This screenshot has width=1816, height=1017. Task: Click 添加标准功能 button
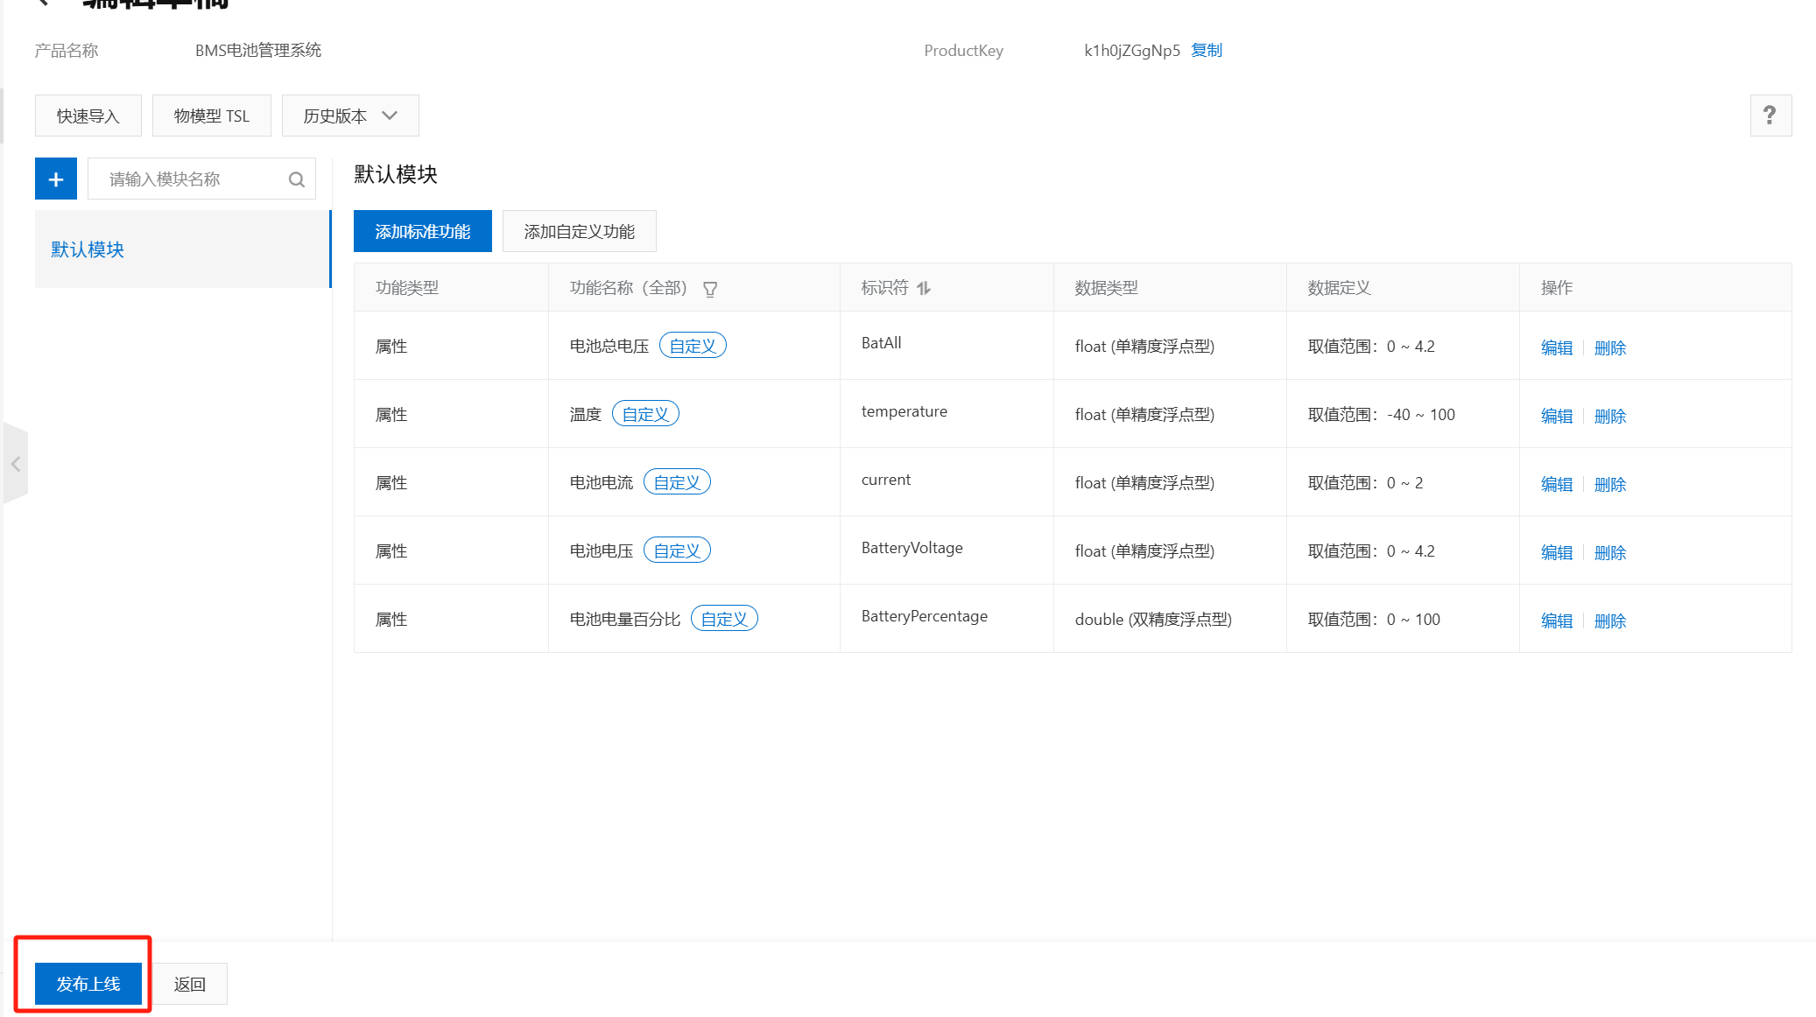pos(422,231)
